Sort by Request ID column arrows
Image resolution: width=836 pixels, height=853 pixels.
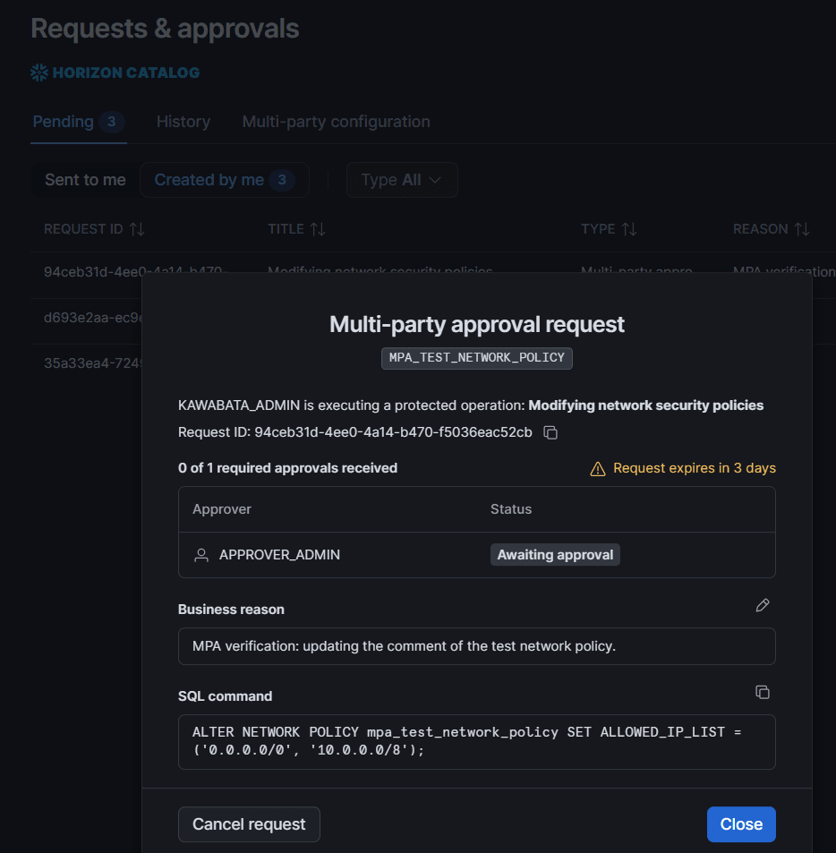[x=137, y=229]
